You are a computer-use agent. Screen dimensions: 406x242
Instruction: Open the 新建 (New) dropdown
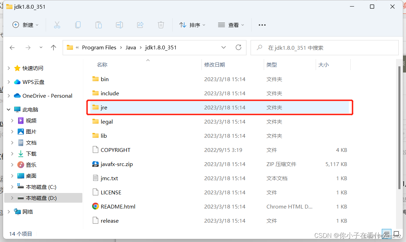coord(25,25)
